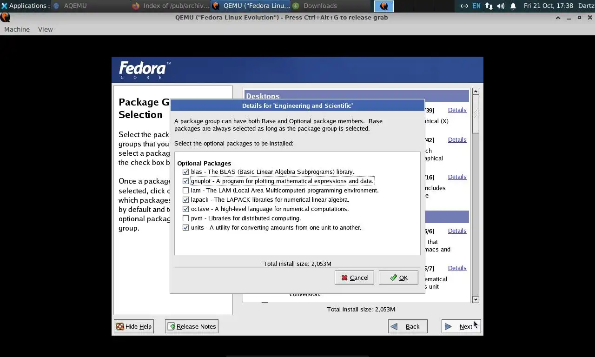Click the EN keyboard layout indicator
595x357 pixels.
point(476,6)
